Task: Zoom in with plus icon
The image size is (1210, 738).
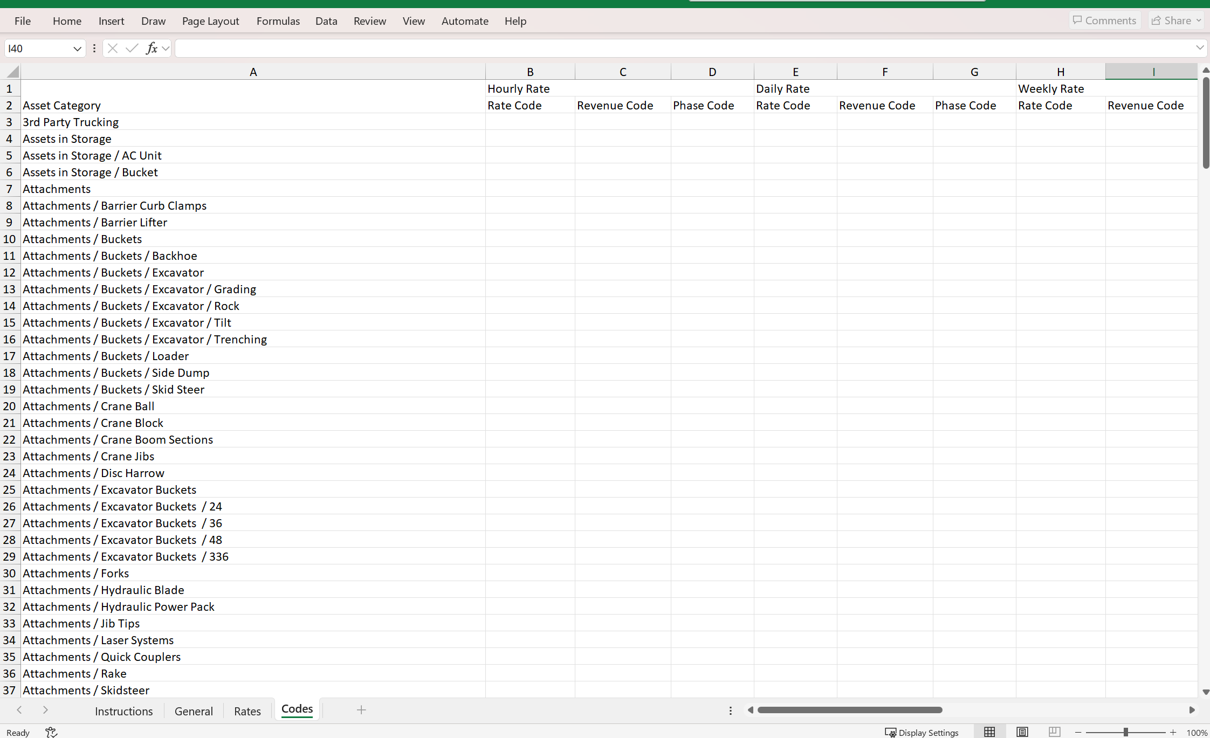Action: (x=1173, y=732)
